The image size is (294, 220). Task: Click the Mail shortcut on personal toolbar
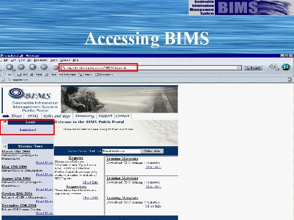pyautogui.click(x=22, y=75)
